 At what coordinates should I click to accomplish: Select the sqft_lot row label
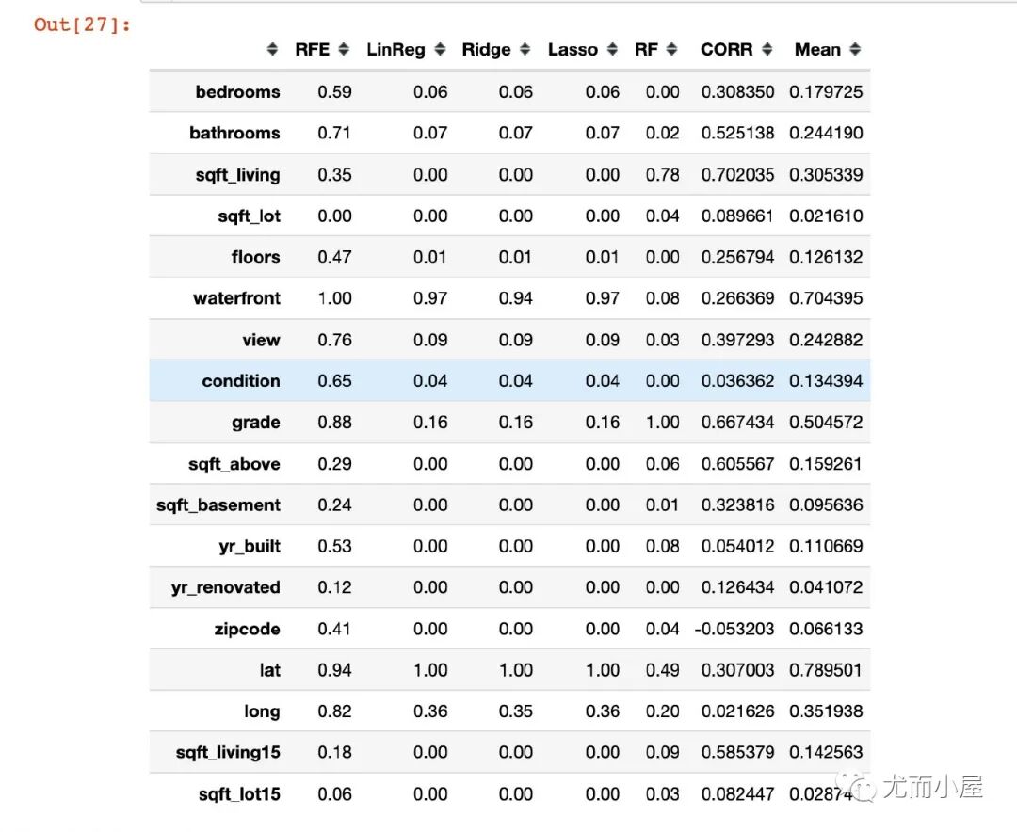[x=249, y=216]
